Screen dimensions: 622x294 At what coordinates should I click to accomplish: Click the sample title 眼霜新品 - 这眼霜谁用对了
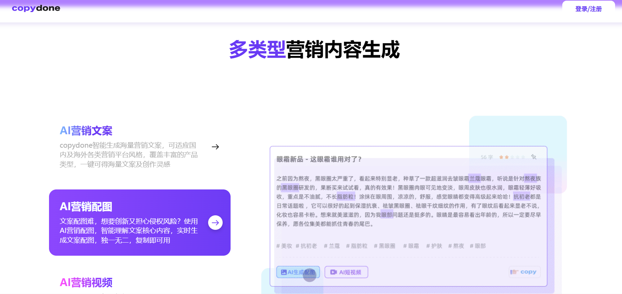point(319,159)
